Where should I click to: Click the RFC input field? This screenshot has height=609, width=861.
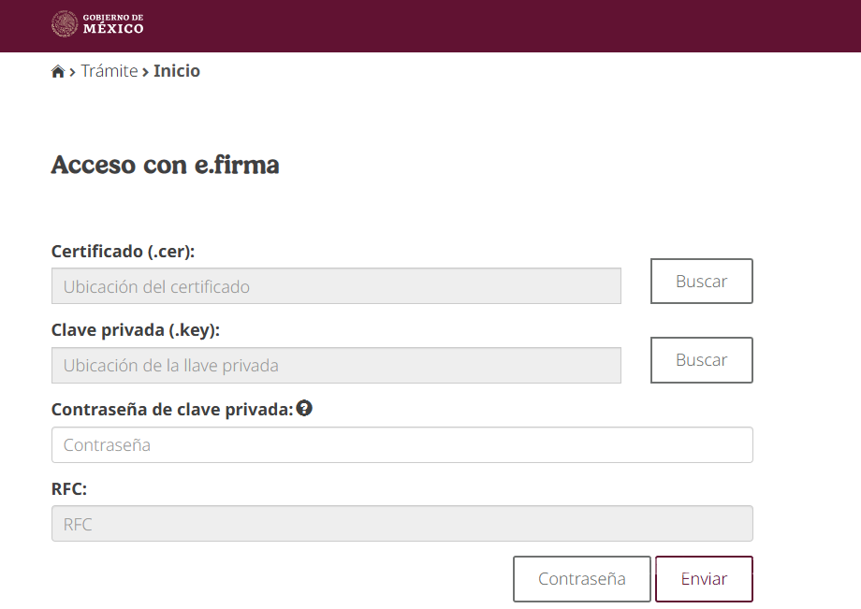(401, 524)
